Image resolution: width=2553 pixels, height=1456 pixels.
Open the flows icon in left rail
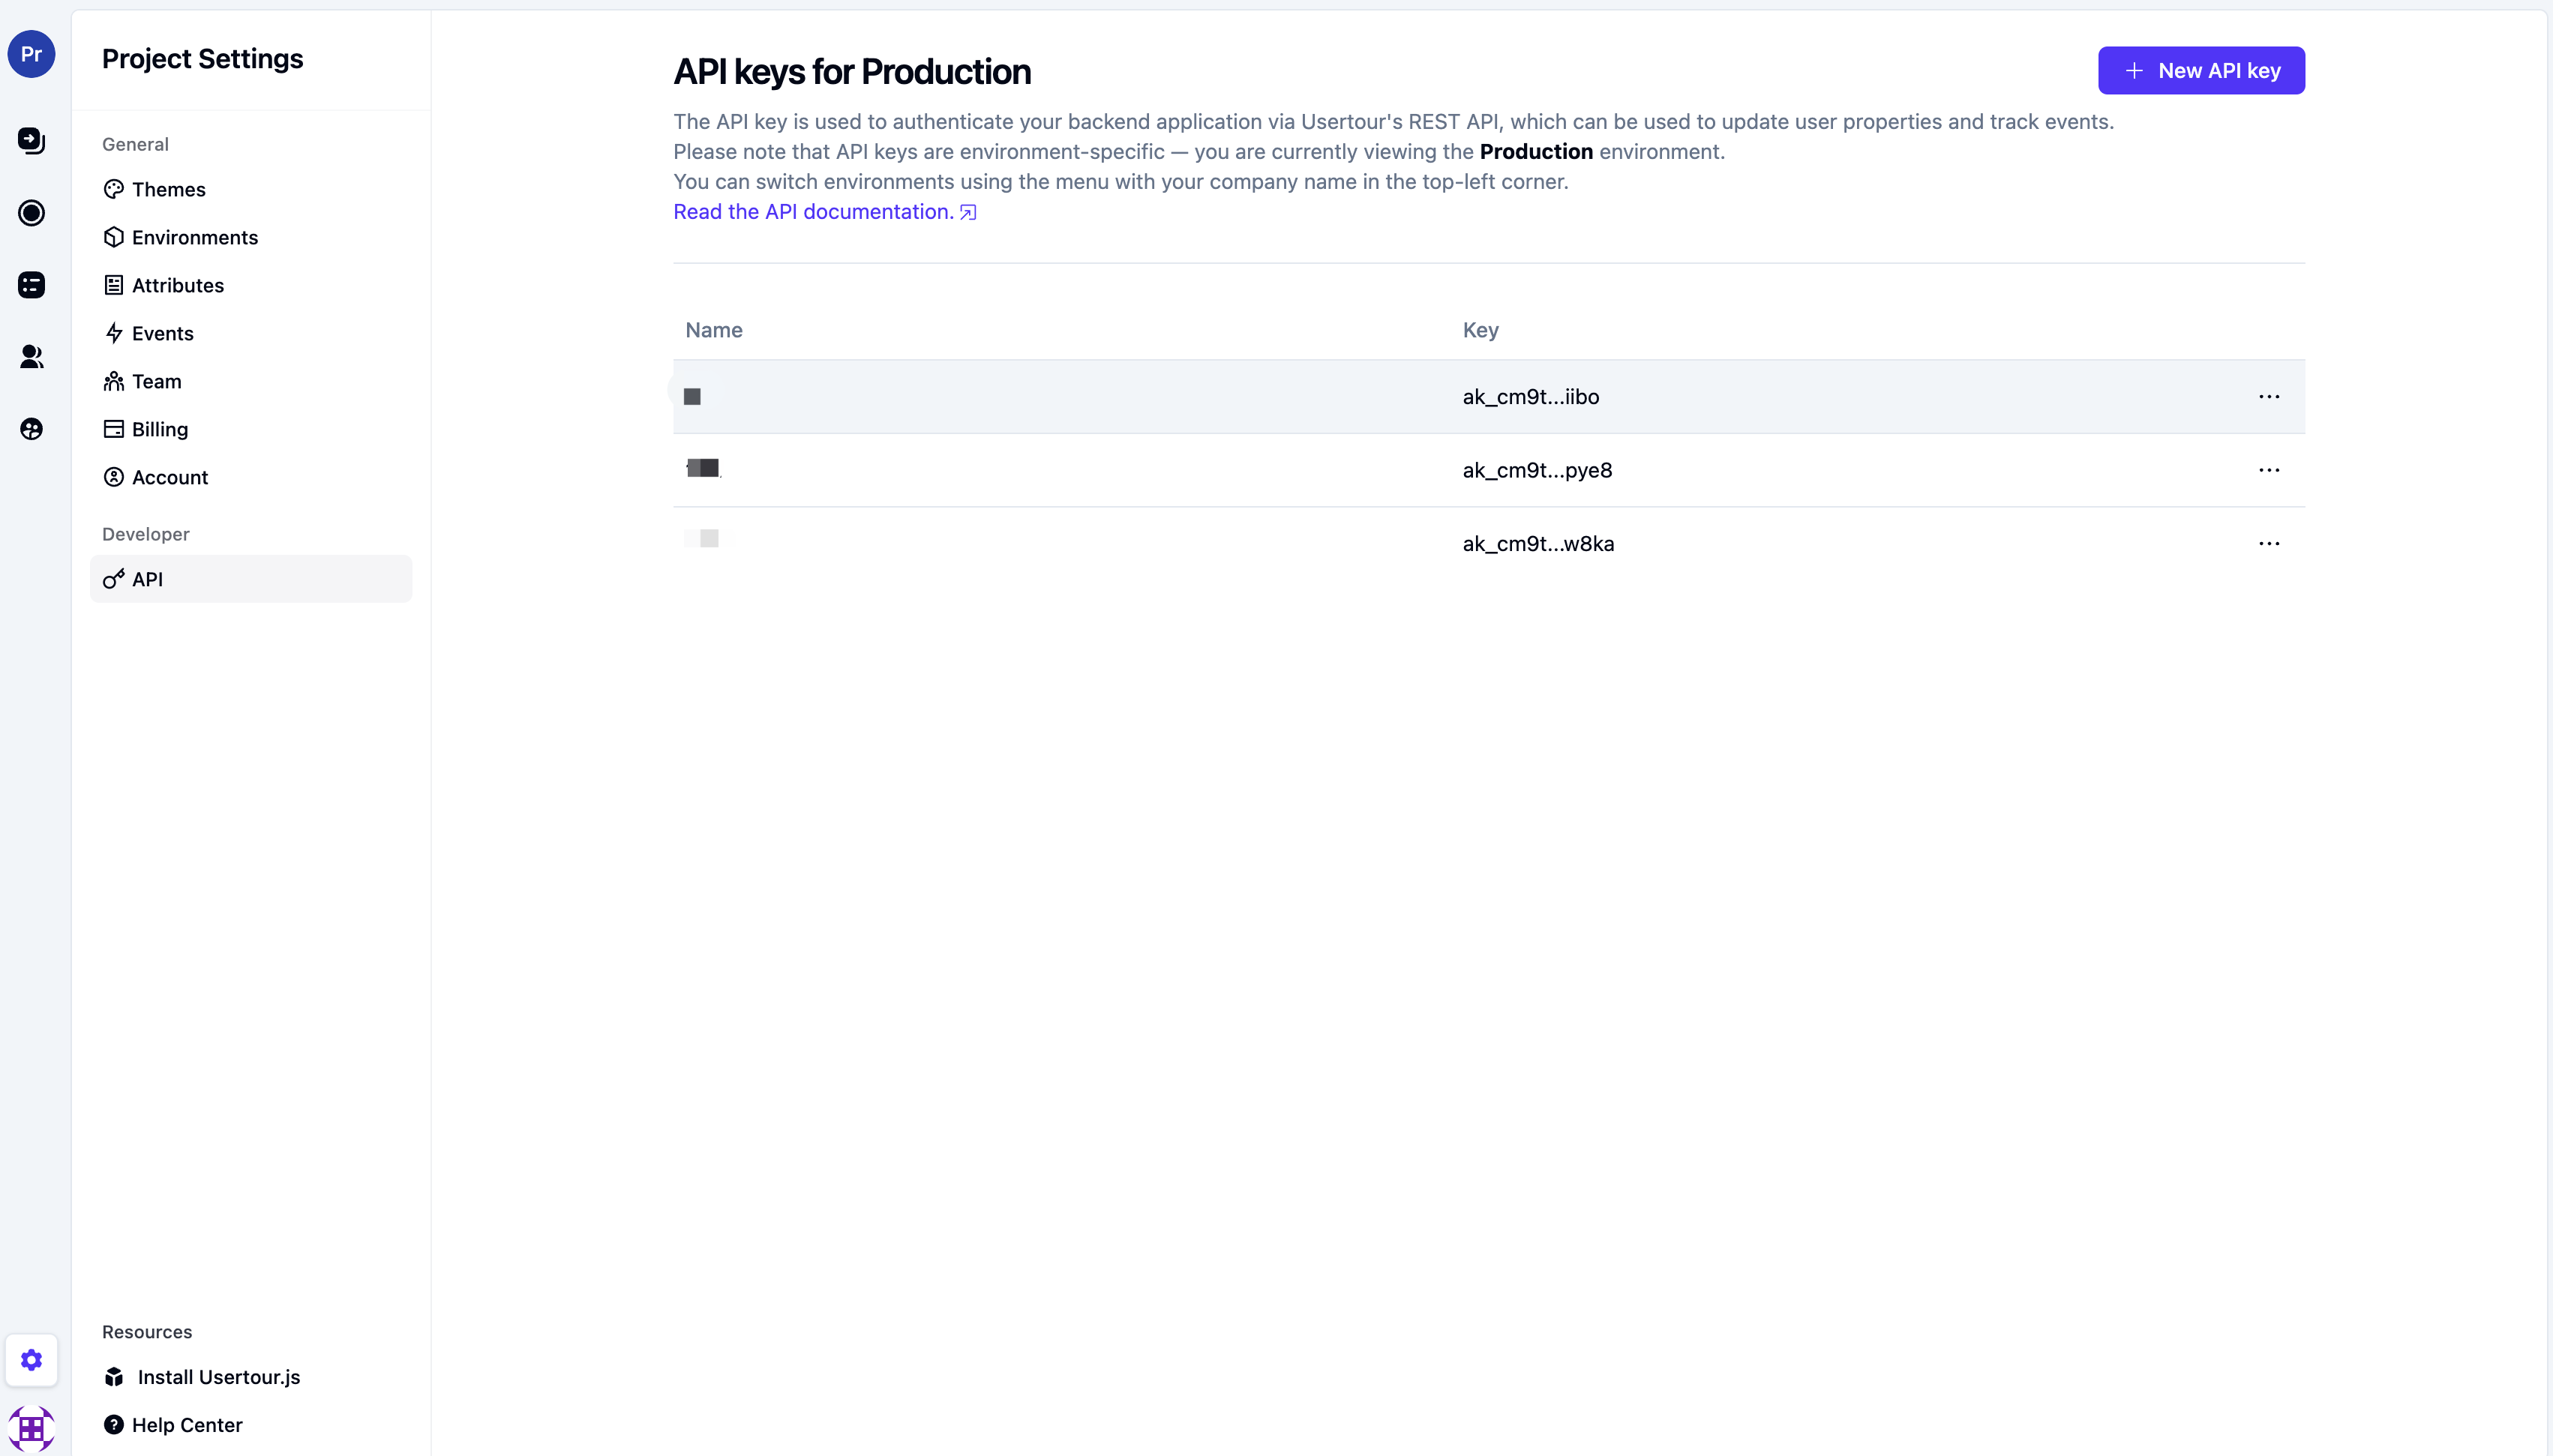[31, 140]
